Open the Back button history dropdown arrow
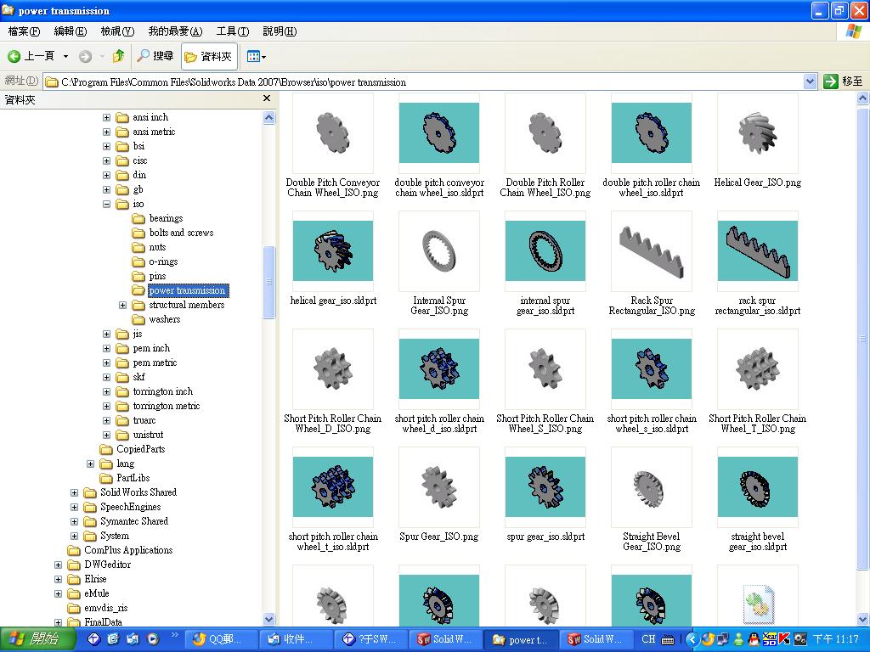The image size is (870, 652). pos(65,57)
